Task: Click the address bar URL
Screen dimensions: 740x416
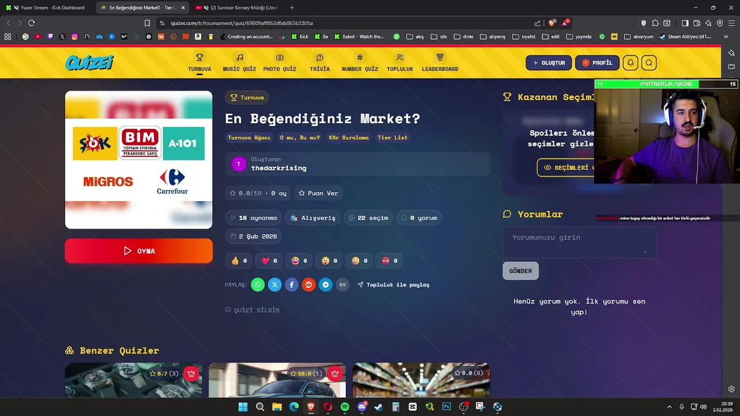Action: (242, 23)
